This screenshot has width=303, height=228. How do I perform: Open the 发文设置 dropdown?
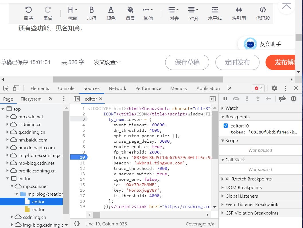pos(107,62)
